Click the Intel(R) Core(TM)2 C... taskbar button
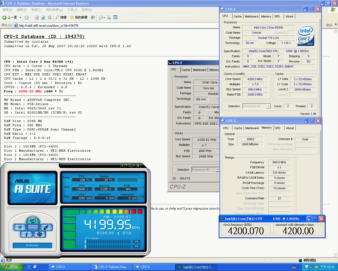Screen dimensions: 338x271 tap(196, 267)
